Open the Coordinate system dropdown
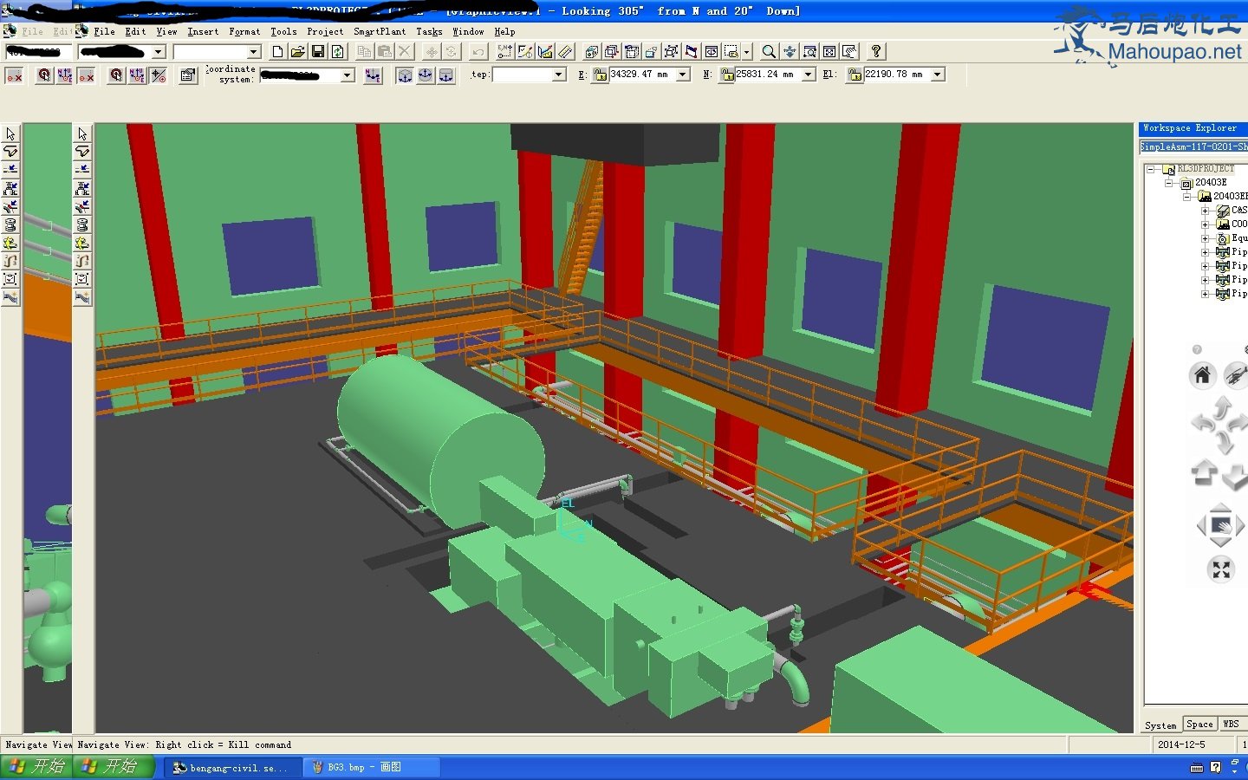The width and height of the screenshot is (1248, 780). (x=348, y=75)
